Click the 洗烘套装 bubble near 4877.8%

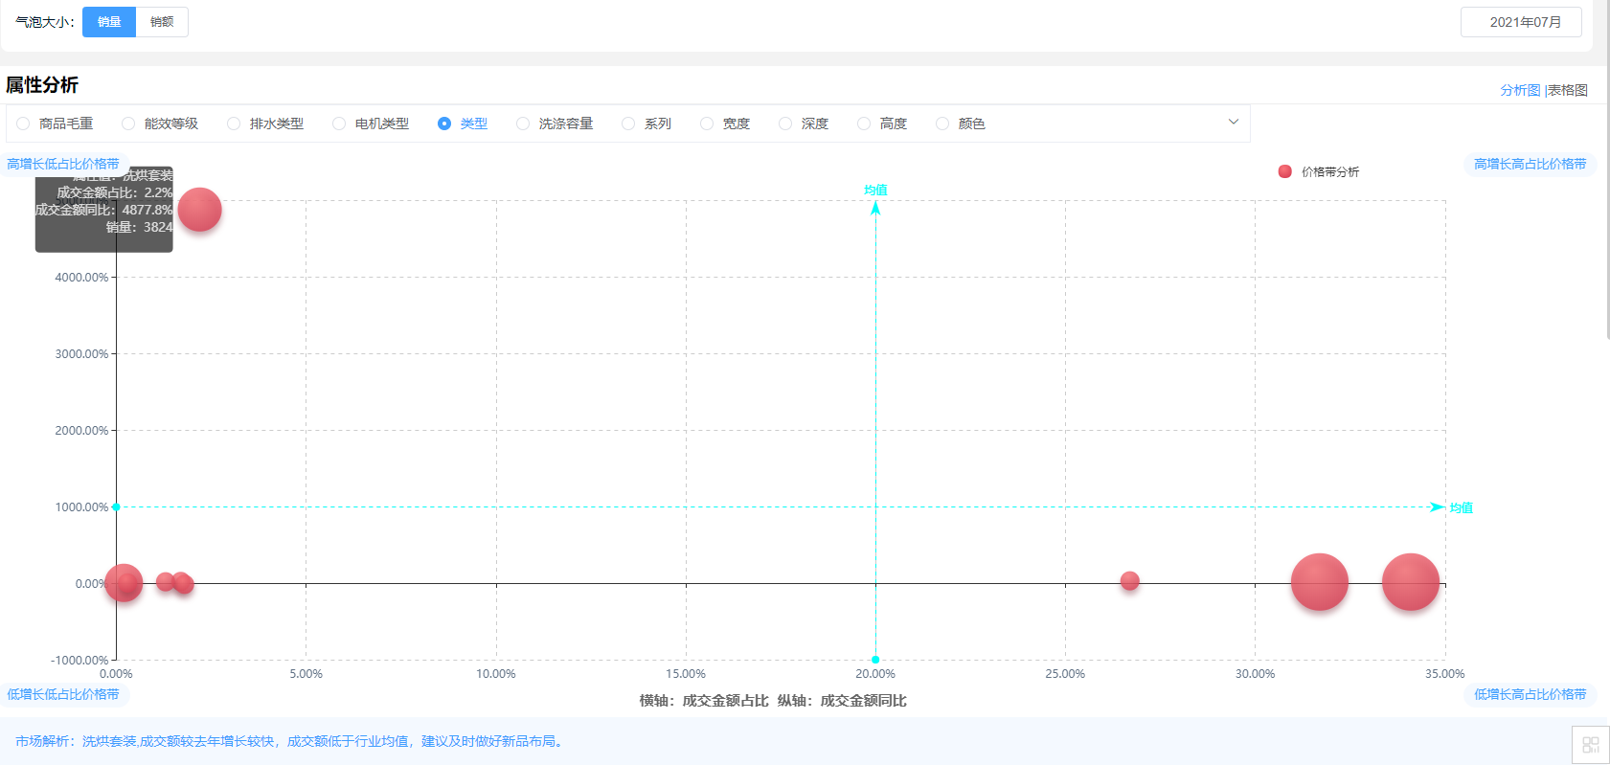click(199, 210)
